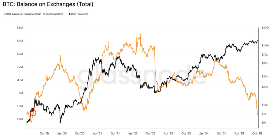This screenshot has width=273, height=136.
Task: Select the Apr '20 x-axis label
Action: pyautogui.click(x=62, y=134)
